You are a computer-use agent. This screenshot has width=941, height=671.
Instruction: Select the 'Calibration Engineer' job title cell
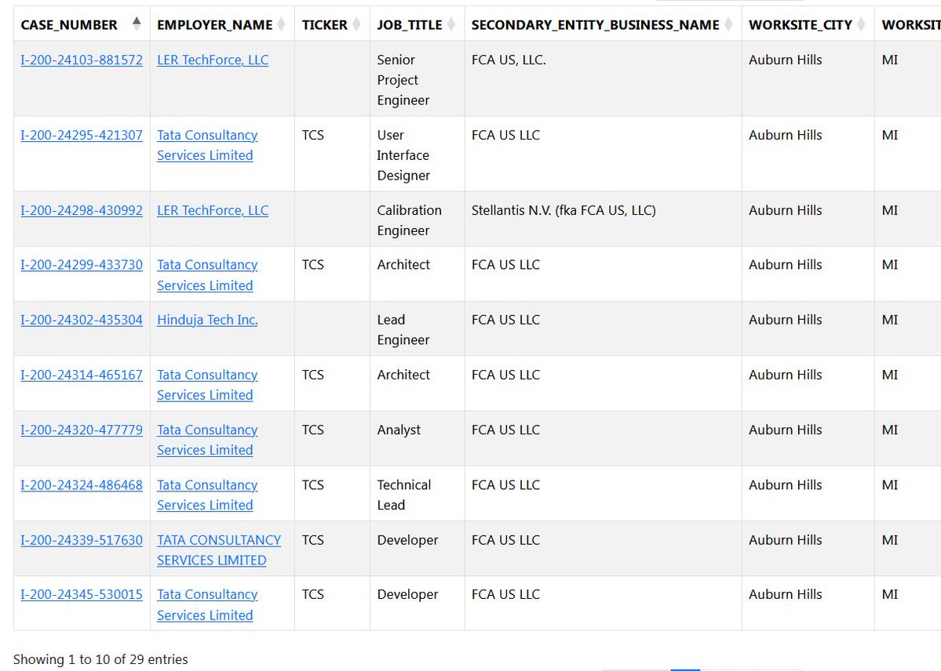[x=417, y=219]
